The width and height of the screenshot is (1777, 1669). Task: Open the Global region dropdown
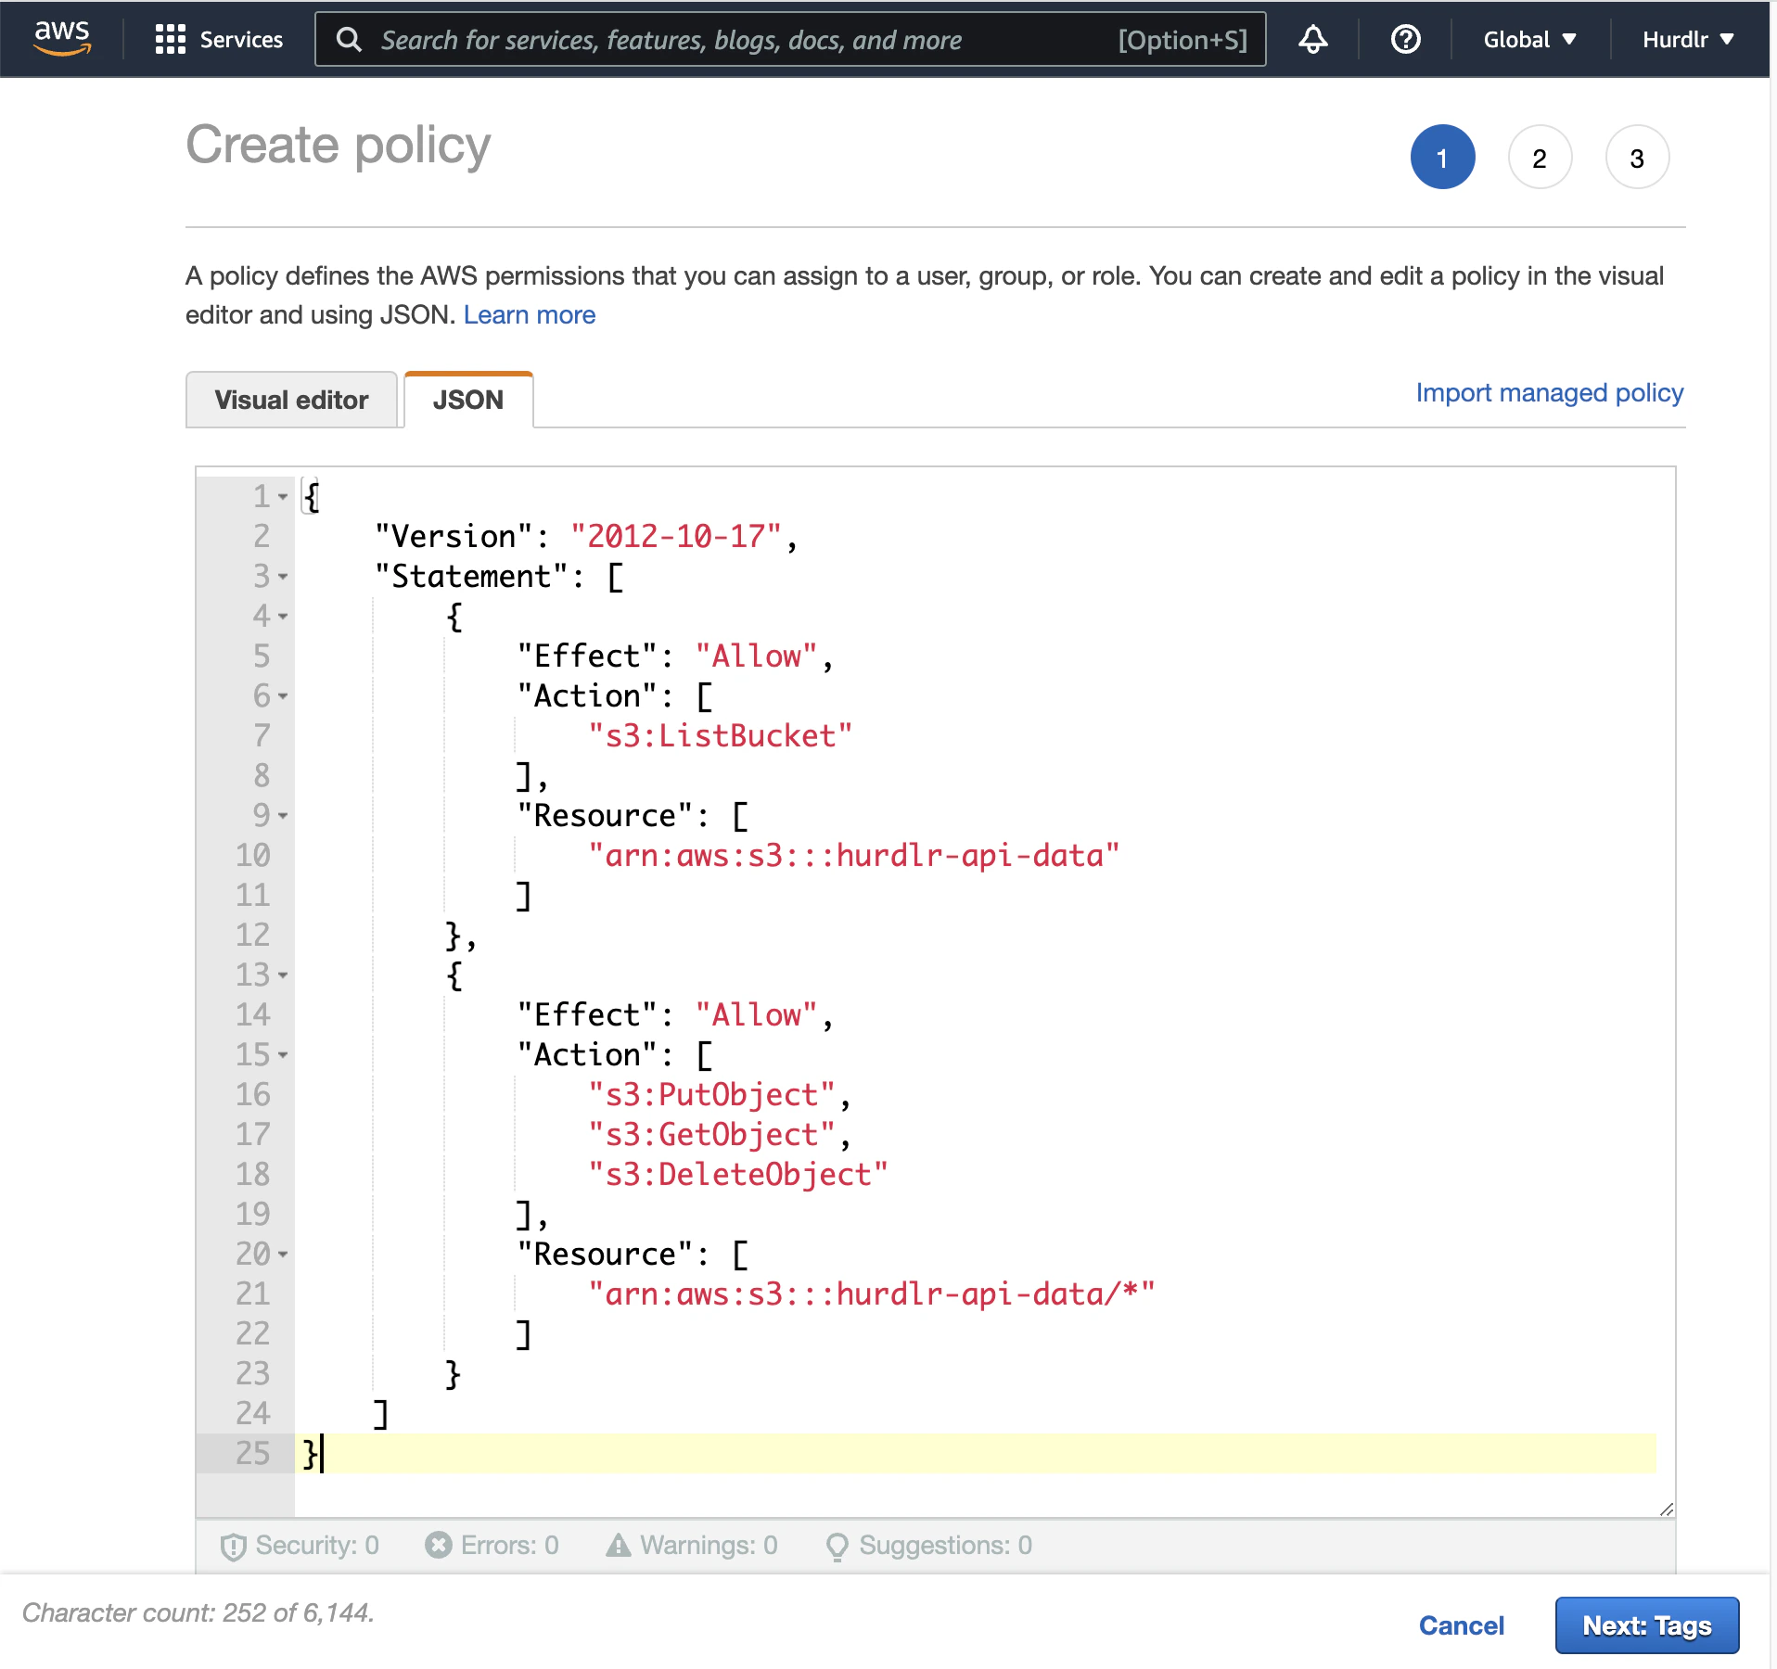(1529, 39)
